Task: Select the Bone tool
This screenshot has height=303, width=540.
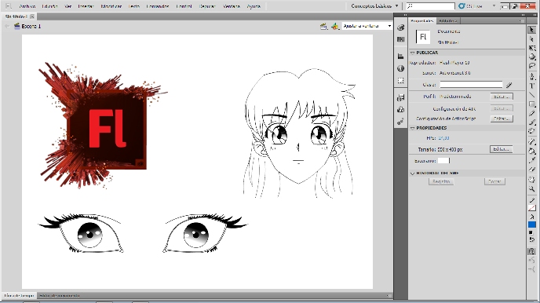Action: click(x=531, y=141)
